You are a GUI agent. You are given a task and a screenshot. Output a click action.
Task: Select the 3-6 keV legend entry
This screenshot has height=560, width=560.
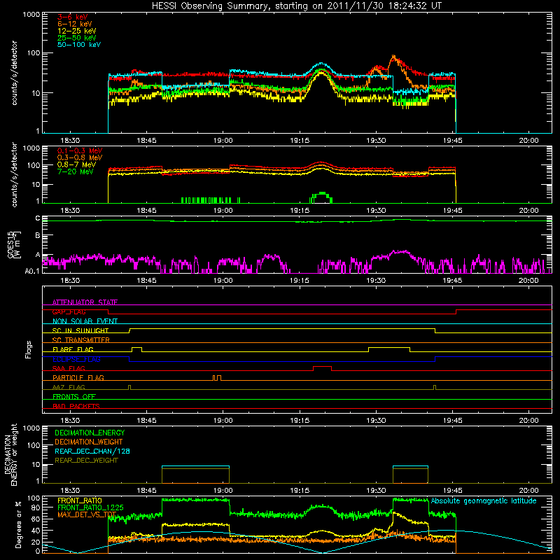click(73, 17)
